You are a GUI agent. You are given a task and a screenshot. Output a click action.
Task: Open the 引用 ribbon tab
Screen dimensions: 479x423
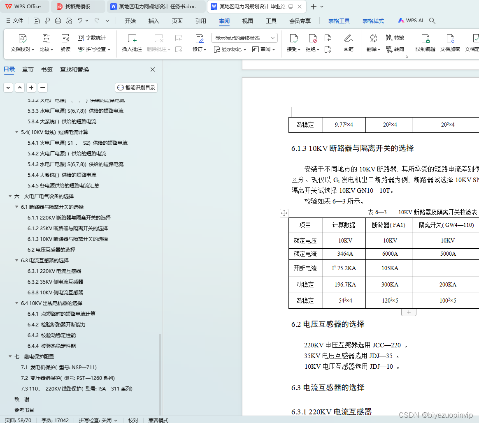click(x=201, y=21)
